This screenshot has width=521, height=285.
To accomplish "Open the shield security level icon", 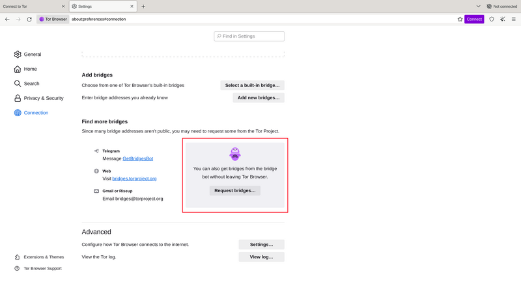I will 492,19.
